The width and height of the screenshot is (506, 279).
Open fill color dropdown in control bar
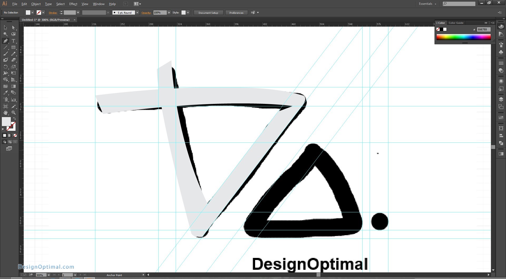point(32,13)
